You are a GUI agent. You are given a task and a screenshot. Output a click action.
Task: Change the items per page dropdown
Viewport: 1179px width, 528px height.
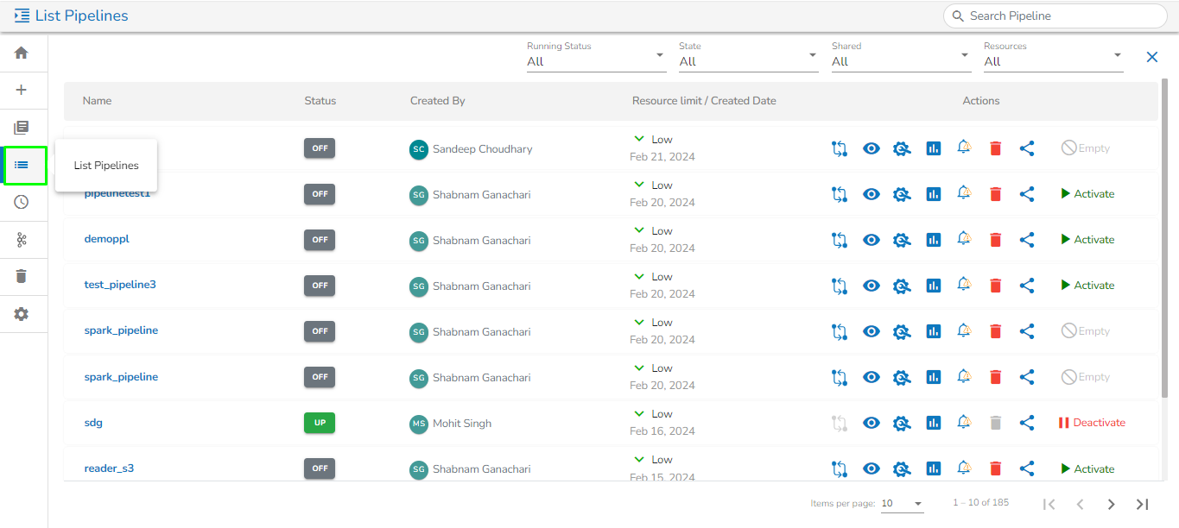[902, 504]
